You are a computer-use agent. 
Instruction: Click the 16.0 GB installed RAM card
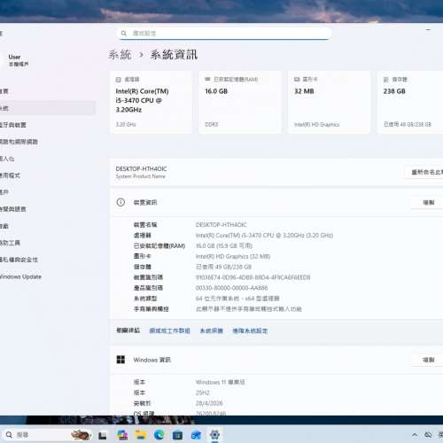[240, 102]
